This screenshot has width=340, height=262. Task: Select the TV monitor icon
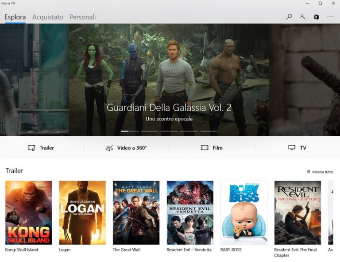tap(292, 148)
